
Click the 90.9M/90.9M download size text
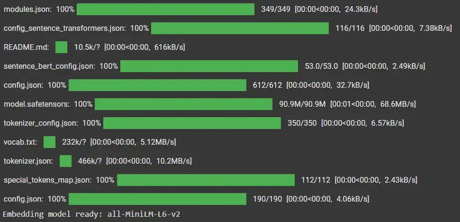(302, 104)
